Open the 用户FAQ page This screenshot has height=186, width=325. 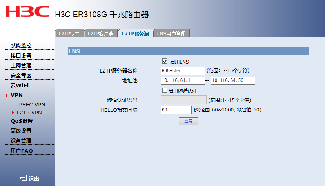pos(22,151)
